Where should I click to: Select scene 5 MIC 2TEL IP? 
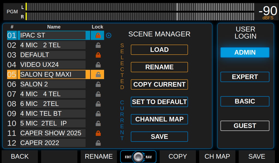tap(53, 123)
